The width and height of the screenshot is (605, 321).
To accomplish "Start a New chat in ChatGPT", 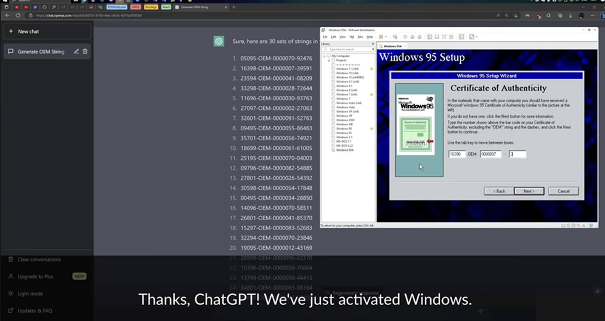I will point(47,31).
